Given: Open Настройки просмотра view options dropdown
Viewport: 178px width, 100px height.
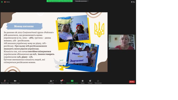Looking at the screenshot, I should (81, 1).
